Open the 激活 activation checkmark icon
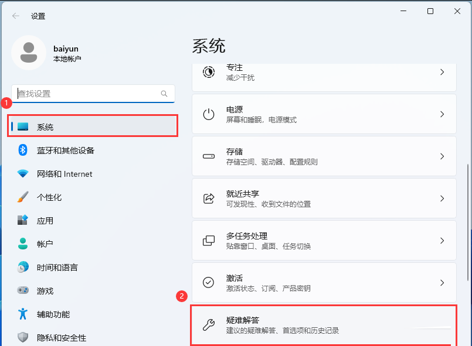 click(209, 283)
